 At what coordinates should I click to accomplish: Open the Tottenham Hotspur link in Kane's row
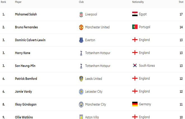(98, 53)
